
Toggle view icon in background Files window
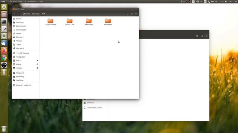tap(202, 36)
